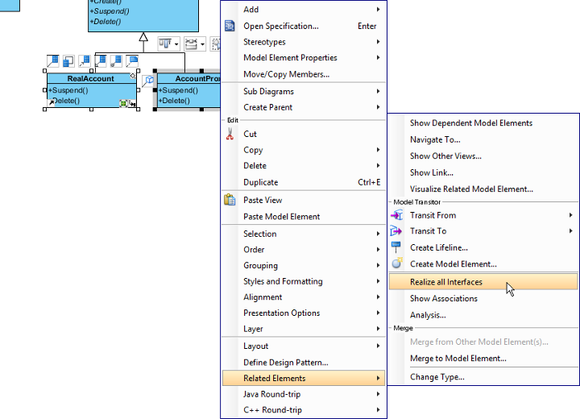Click the aggregation resource icon with the small circle
Image resolution: width=580 pixels, height=419 pixels.
[116, 61]
